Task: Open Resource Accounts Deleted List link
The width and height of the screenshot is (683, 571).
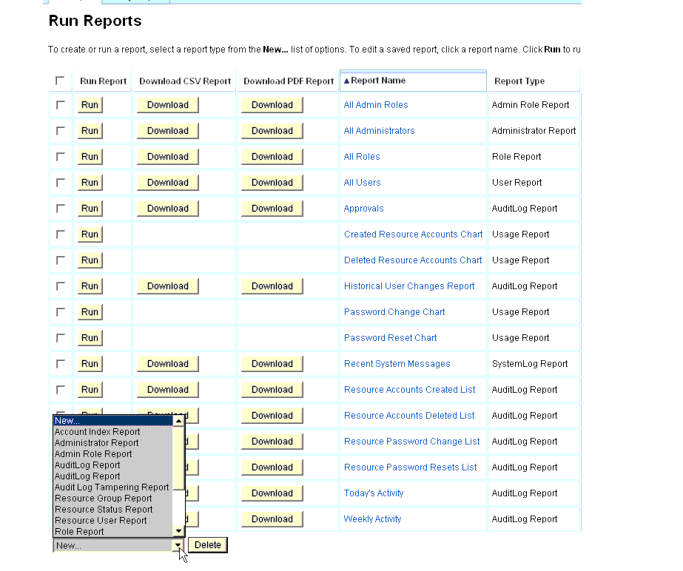Action: (409, 416)
